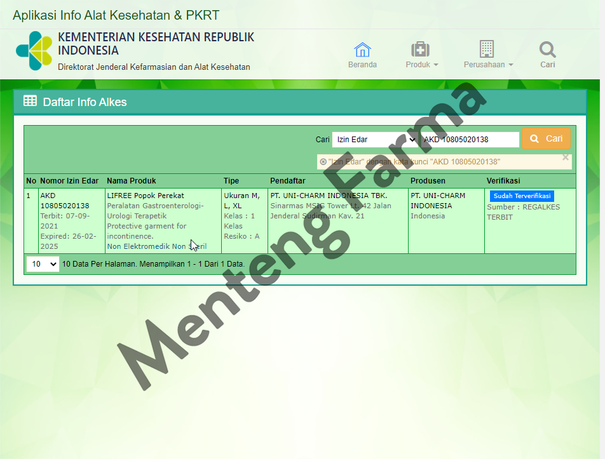This screenshot has width=605, height=459.
Task: Click the table grid icon beside Daftar Info Alkes
Action: tap(30, 100)
